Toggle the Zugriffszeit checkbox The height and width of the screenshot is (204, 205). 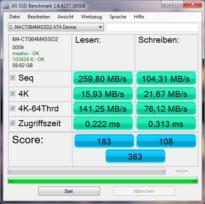tap(13, 123)
